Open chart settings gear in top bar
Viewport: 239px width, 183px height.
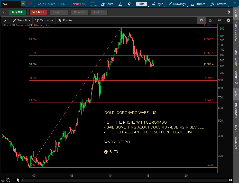click(129, 4)
